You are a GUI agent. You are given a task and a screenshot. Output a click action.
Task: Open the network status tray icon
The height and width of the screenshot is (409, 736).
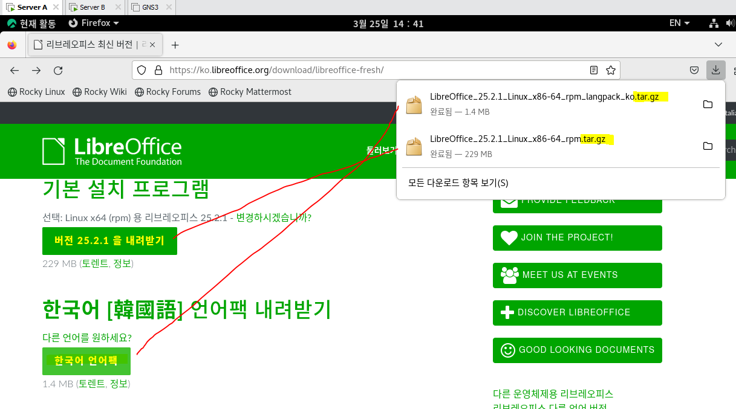[714, 23]
